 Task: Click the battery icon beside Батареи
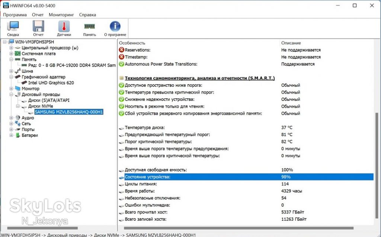tap(17, 135)
